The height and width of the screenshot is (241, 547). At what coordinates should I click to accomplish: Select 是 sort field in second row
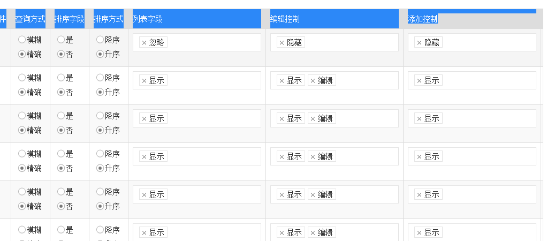click(x=61, y=78)
